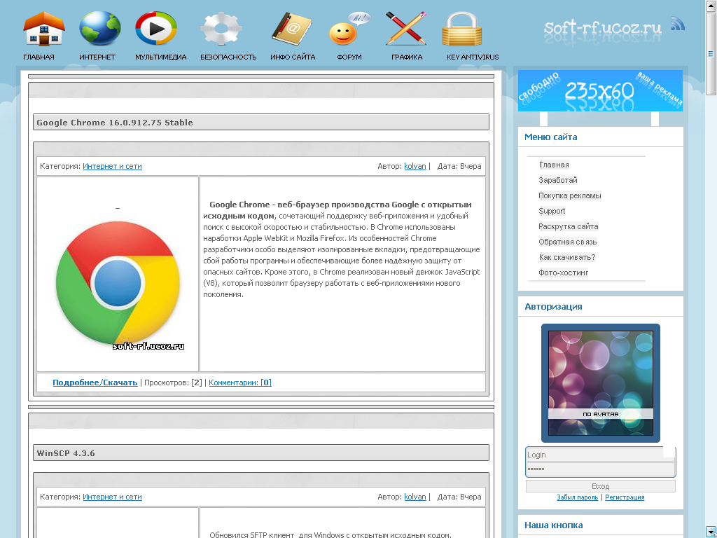Open Фото-хостинг in the site menu

[x=564, y=273]
